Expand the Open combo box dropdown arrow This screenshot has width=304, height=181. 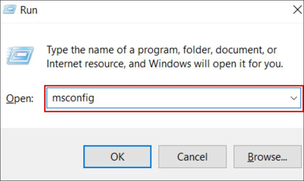click(x=294, y=98)
